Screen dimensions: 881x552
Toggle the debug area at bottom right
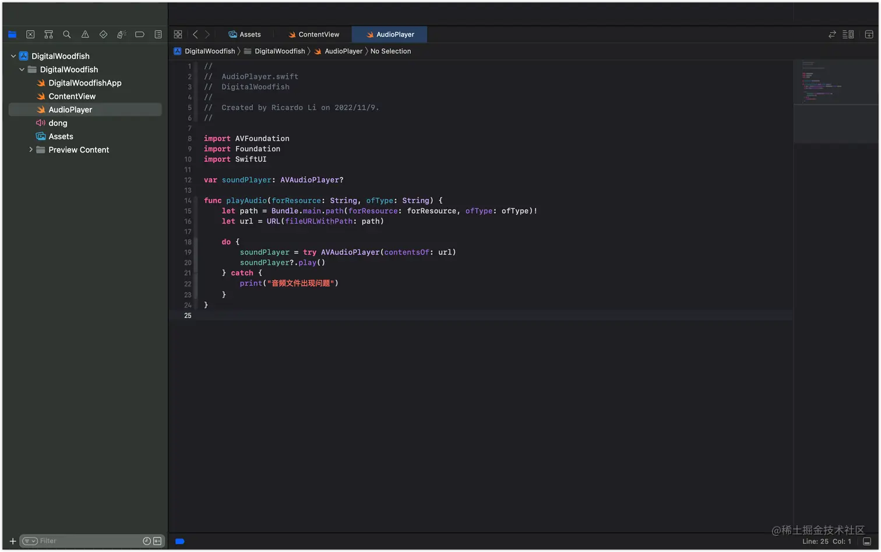pos(867,542)
